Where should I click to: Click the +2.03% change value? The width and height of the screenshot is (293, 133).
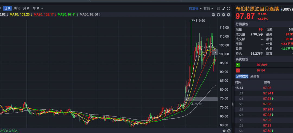tap(263, 19)
